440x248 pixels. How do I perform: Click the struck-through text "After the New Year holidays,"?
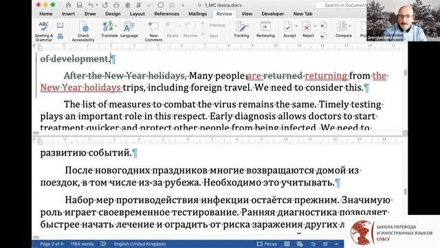tap(125, 76)
